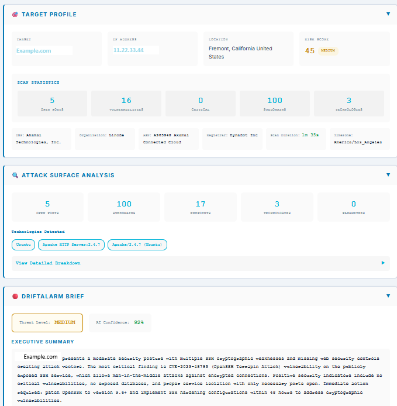Click Scan Statistics 5 Open Ports card
Screen dimensions: 397x406
point(52,104)
